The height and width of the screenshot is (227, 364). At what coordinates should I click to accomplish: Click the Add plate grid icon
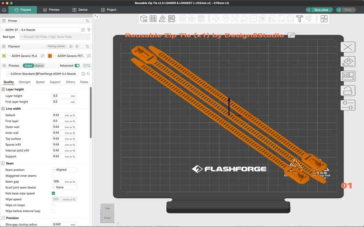(153, 19)
